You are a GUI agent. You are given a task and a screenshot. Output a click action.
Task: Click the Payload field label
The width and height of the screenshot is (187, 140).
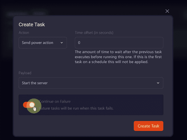click(x=25, y=73)
